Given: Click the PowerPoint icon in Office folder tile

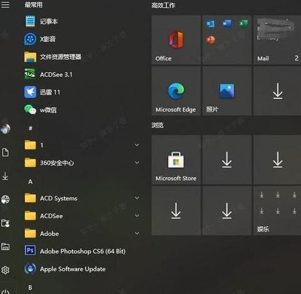Looking at the screenshot, I should 211,40.
